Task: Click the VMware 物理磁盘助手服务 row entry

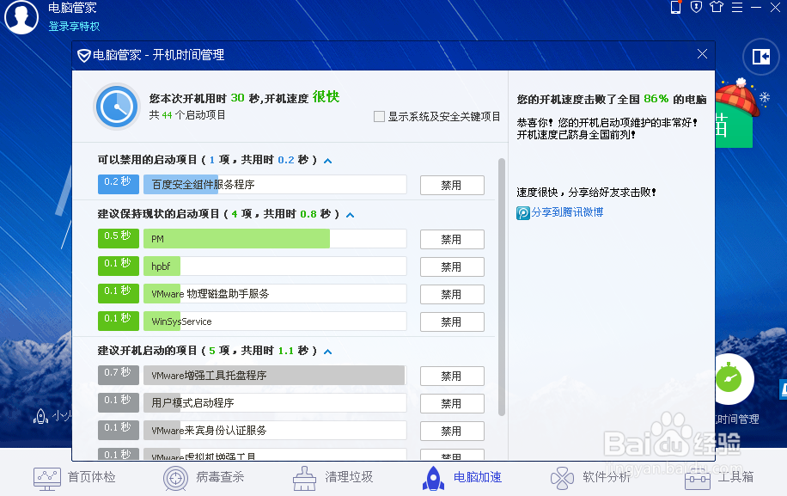Action: coord(275,294)
